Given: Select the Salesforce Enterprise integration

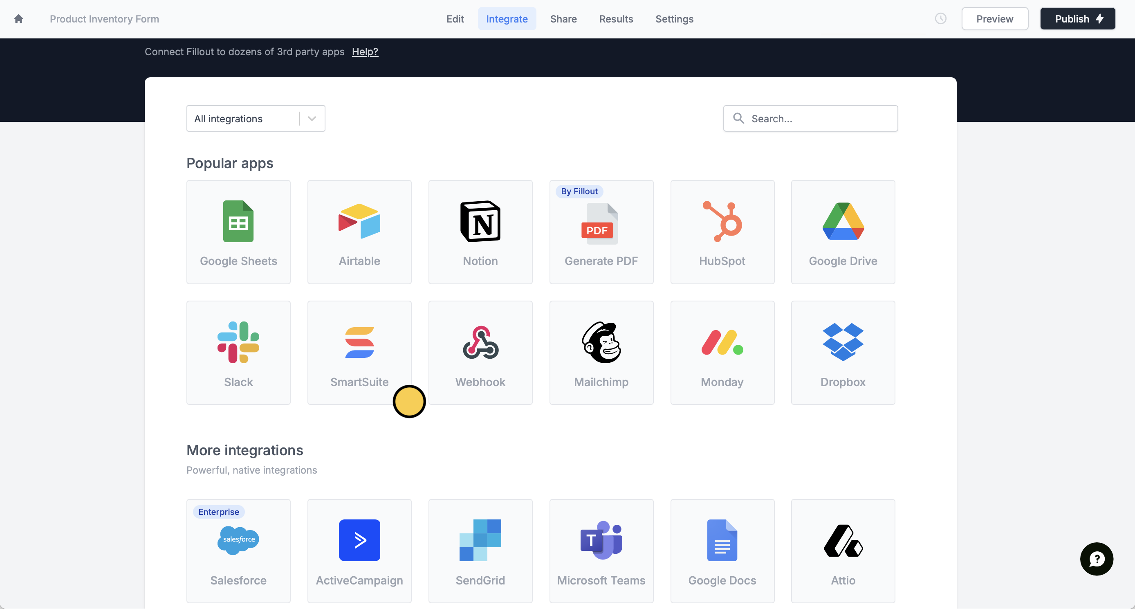Looking at the screenshot, I should point(238,551).
